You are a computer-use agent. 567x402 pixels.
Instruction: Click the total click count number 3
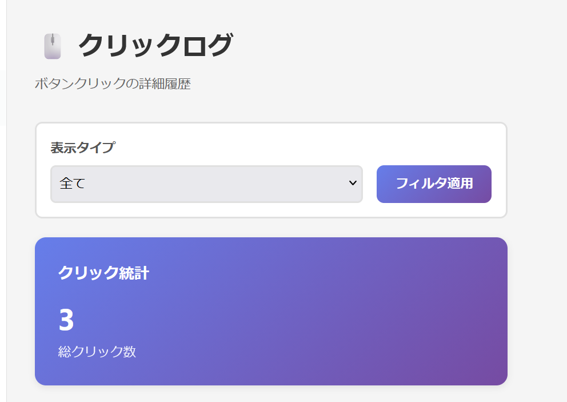pos(66,320)
